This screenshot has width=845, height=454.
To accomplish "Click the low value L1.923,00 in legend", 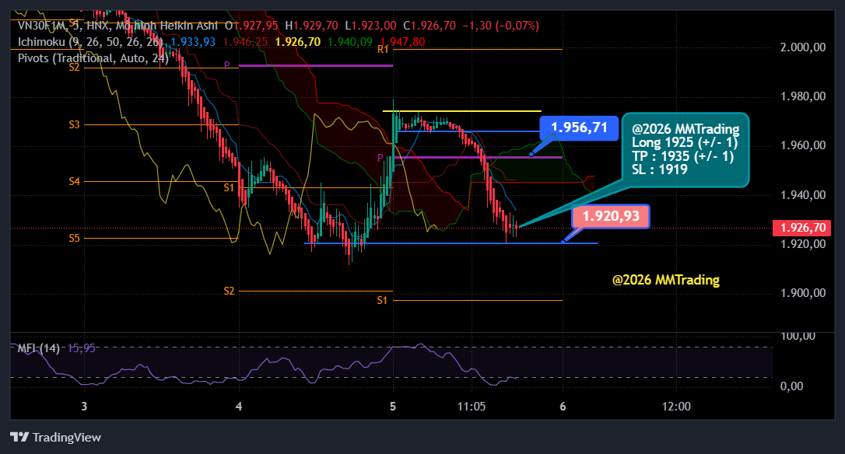I will click(x=371, y=26).
